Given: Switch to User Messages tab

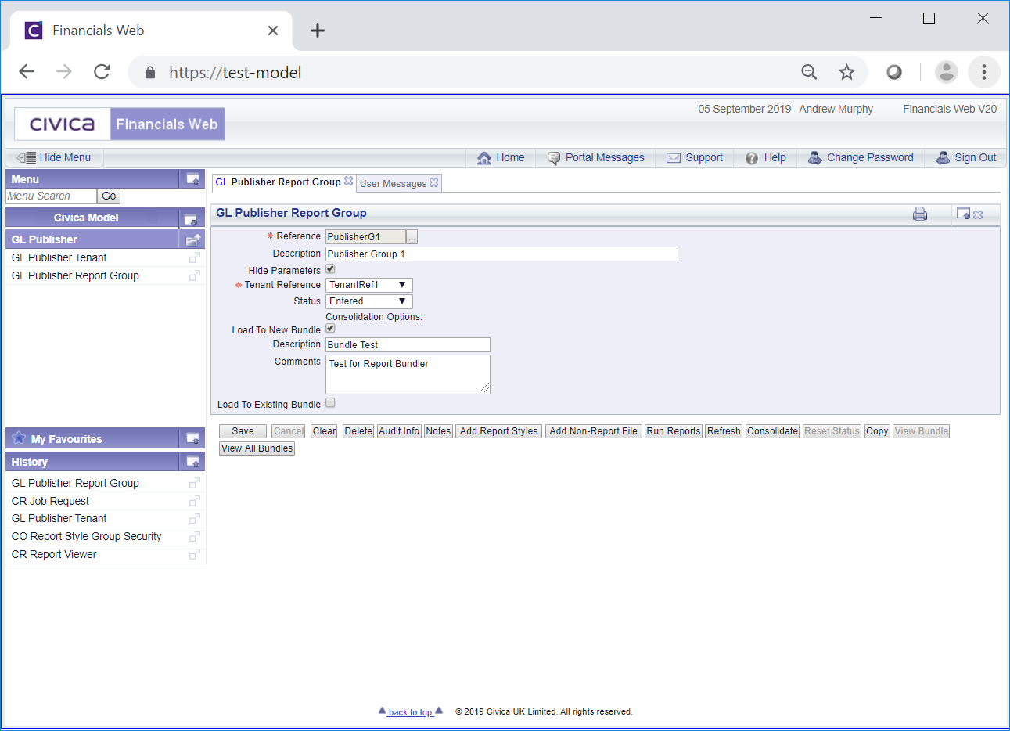Looking at the screenshot, I should 394,183.
